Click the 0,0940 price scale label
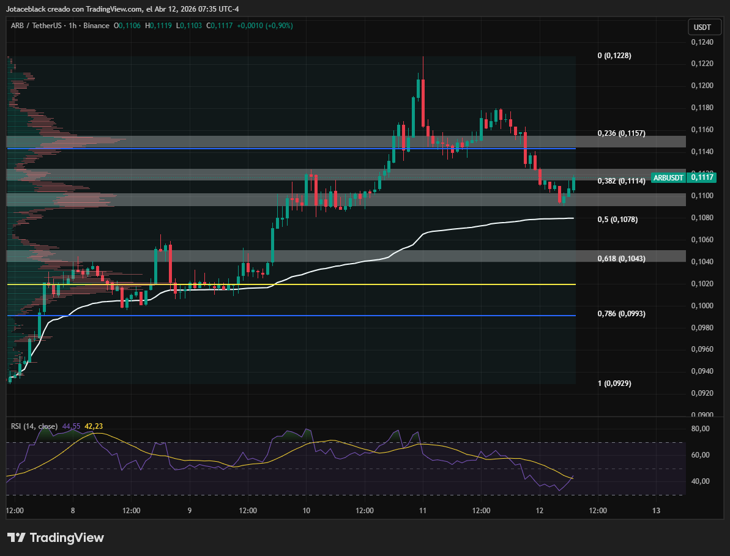This screenshot has width=730, height=556. (x=702, y=371)
